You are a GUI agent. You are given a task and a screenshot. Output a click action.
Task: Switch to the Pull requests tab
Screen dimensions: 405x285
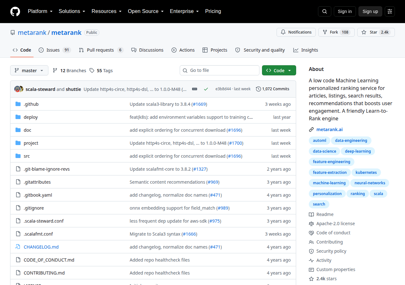[101, 50]
